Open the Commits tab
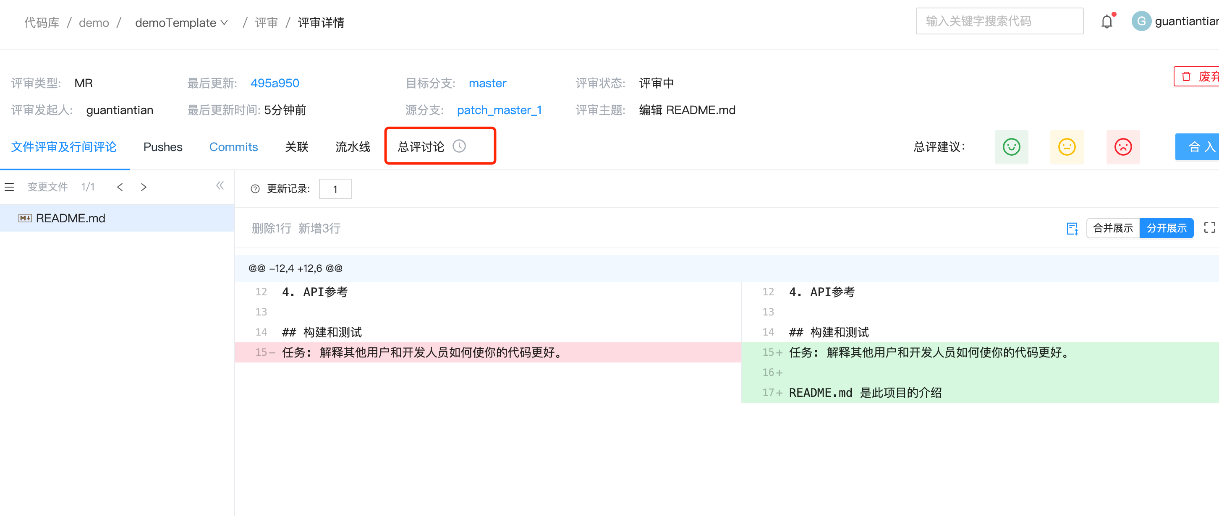The image size is (1219, 516). click(x=233, y=147)
